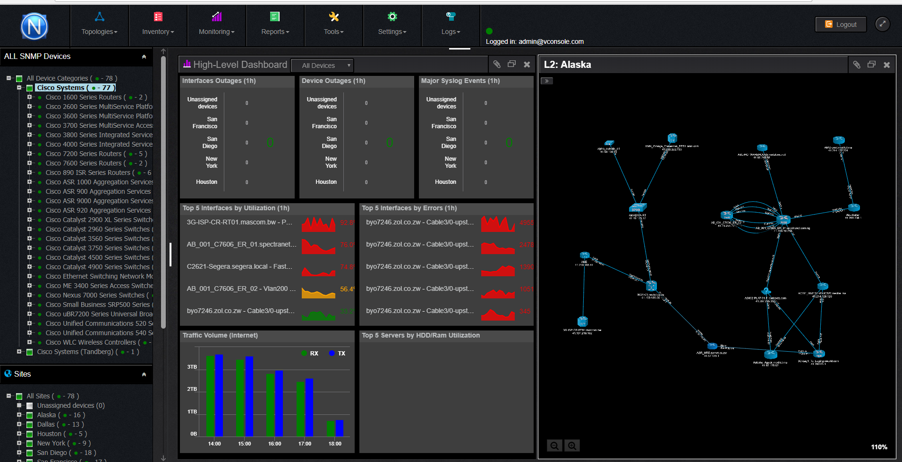
Task: Expand the topology side drawer arrow
Action: tap(547, 81)
